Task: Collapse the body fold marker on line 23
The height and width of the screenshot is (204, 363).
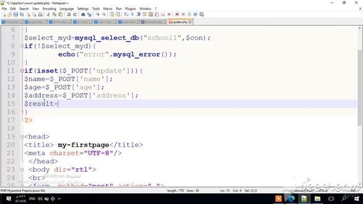Action: (22, 169)
